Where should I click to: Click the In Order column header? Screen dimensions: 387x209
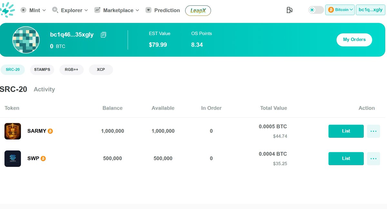click(211, 108)
